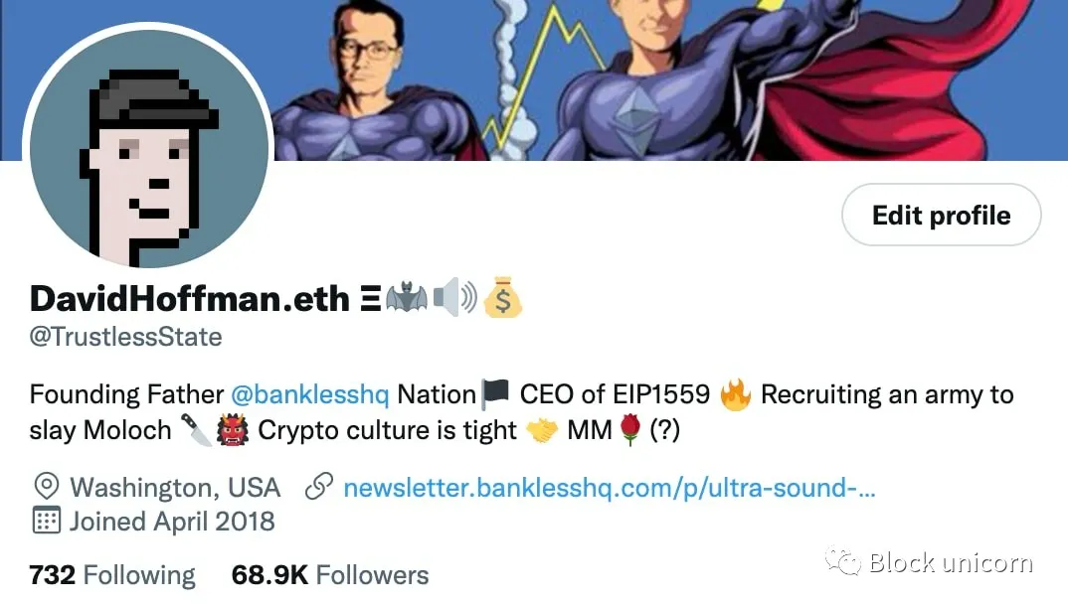View the 732 Following list
1068x606 pixels.
pos(112,575)
